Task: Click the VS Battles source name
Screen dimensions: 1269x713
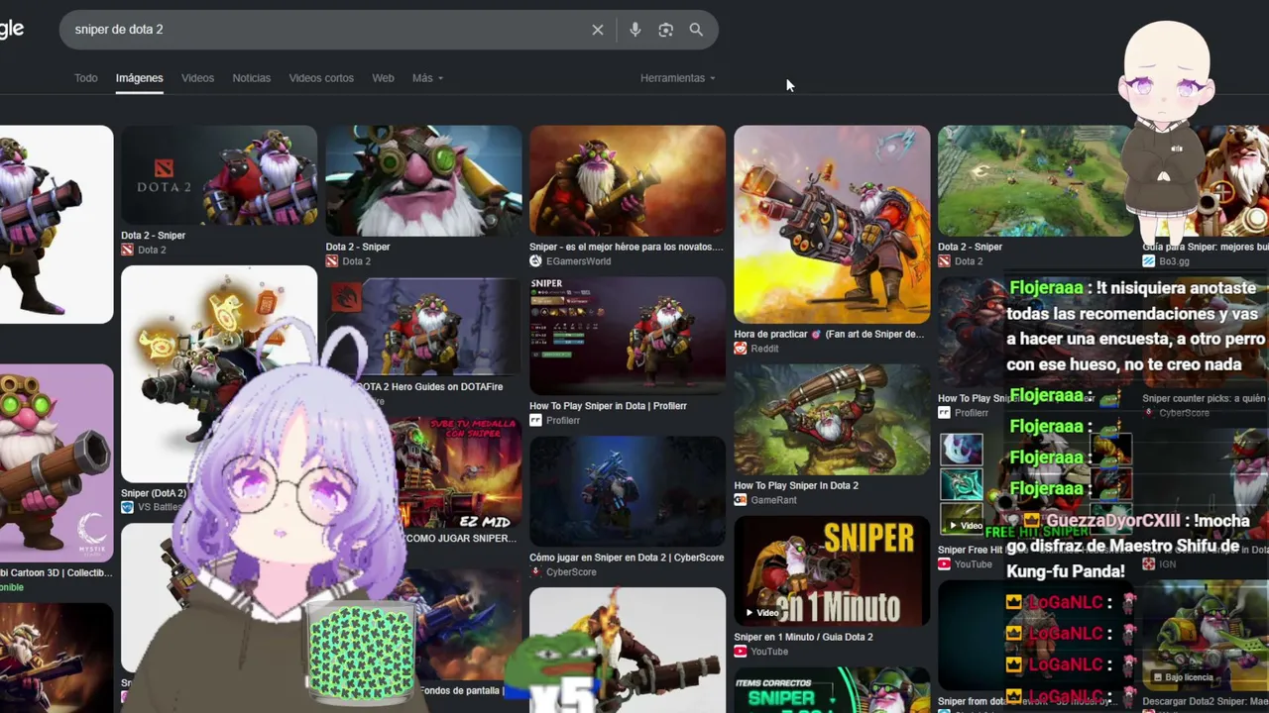Action: tap(160, 507)
